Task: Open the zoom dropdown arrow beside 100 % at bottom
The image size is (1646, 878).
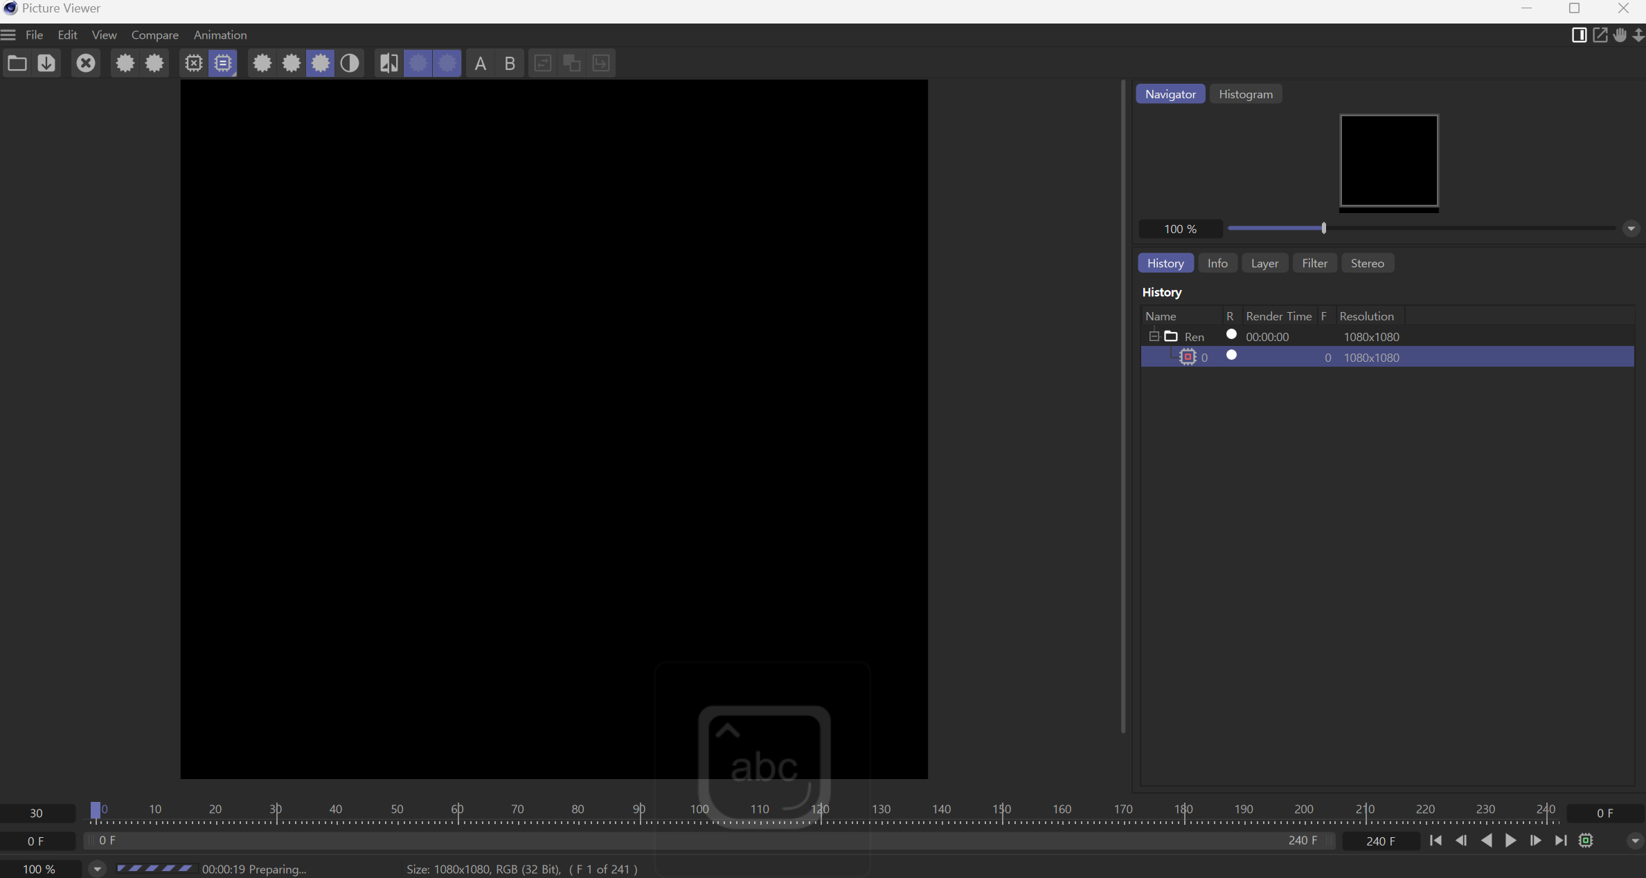Action: coord(97,869)
